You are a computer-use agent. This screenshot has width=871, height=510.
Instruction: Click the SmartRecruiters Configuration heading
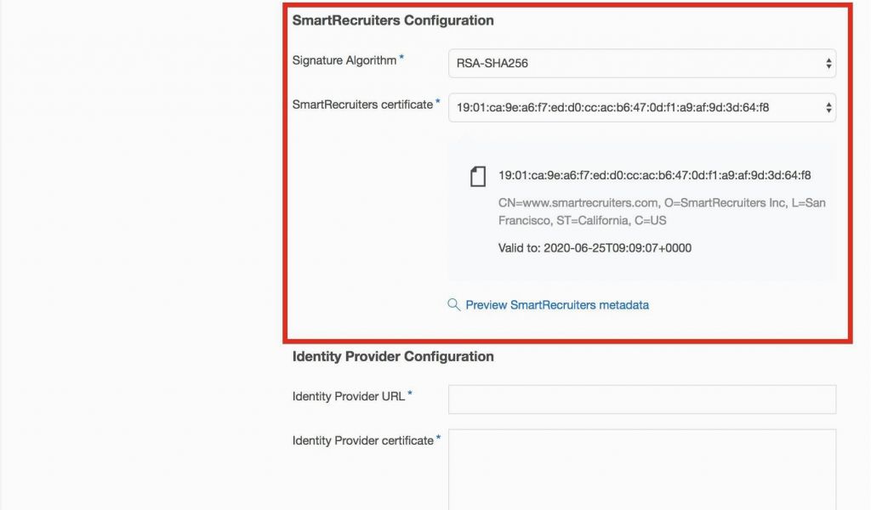(393, 20)
